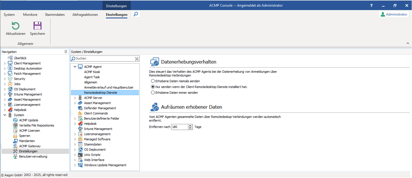Select 'Nur senden wenn der Client' radio option
Viewport: 412px width, 178px height.
tap(153, 87)
